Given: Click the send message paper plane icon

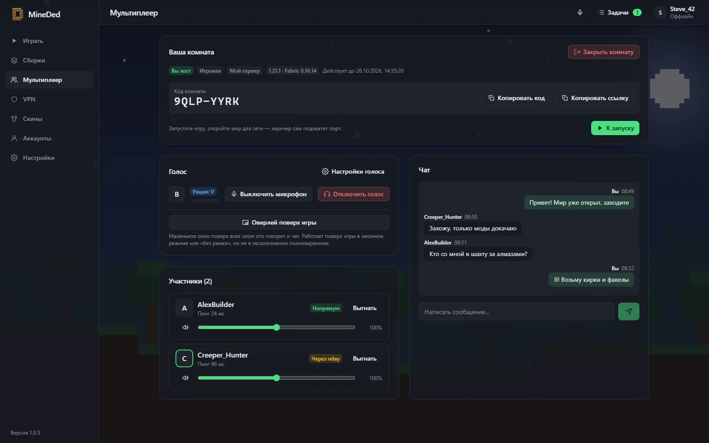Looking at the screenshot, I should click(x=629, y=311).
